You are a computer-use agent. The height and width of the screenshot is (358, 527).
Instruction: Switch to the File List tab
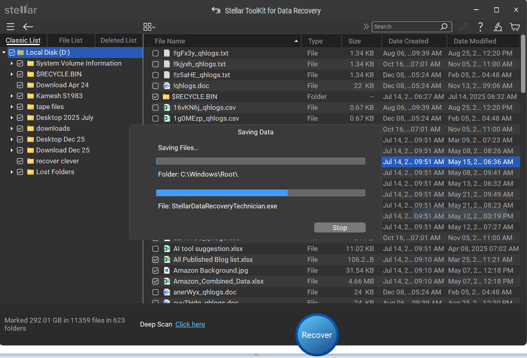70,40
